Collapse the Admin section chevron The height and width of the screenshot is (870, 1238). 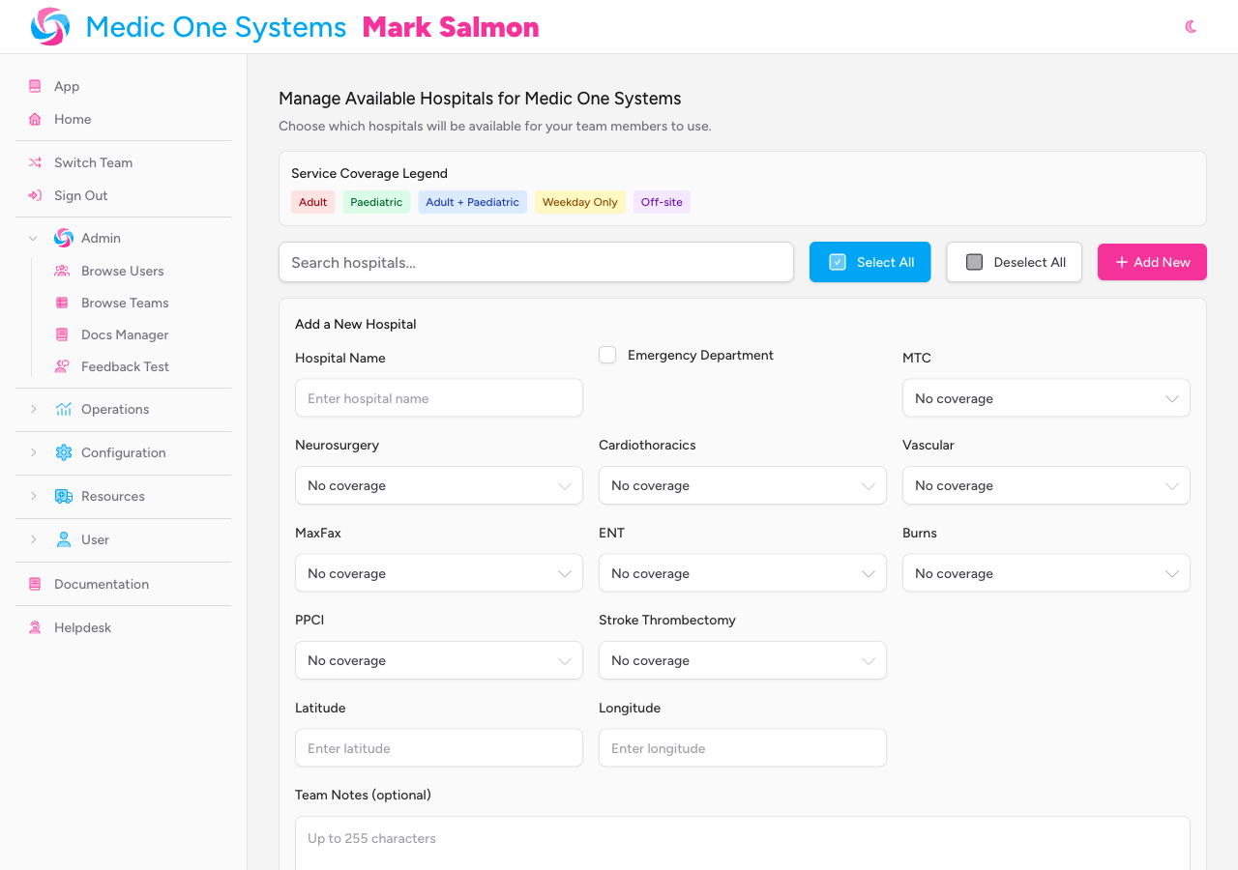[x=33, y=238]
